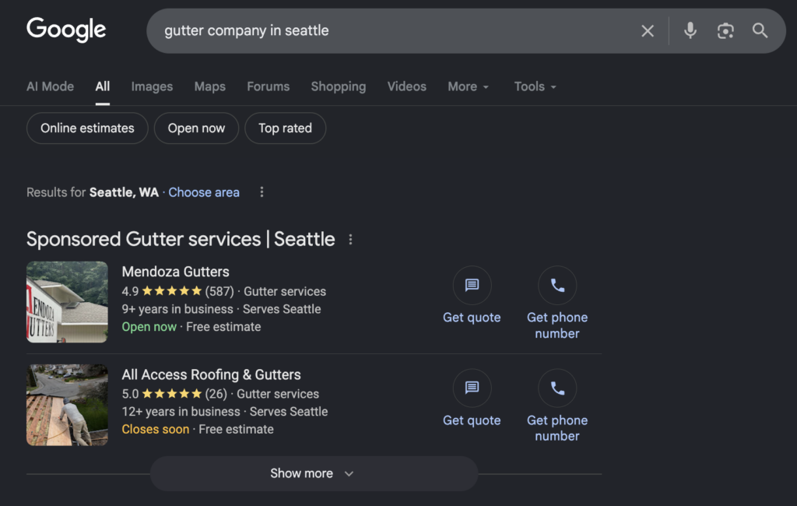Click the Google logo
797x506 pixels.
66,30
